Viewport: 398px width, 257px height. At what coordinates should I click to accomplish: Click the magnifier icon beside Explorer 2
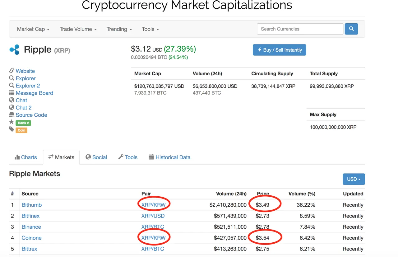tap(12, 85)
